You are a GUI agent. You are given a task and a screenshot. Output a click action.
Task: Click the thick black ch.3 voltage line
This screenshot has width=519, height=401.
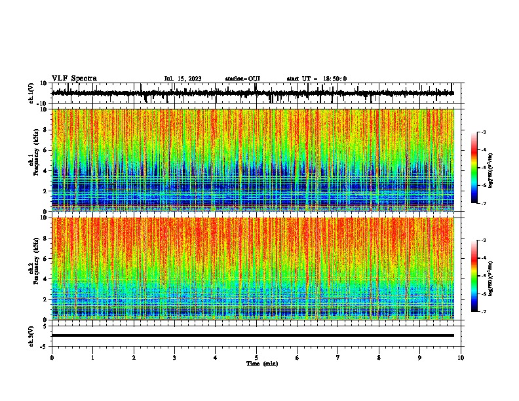pos(253,335)
